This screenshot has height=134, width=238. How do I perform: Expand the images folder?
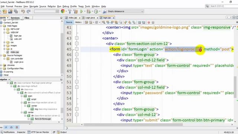(4, 45)
